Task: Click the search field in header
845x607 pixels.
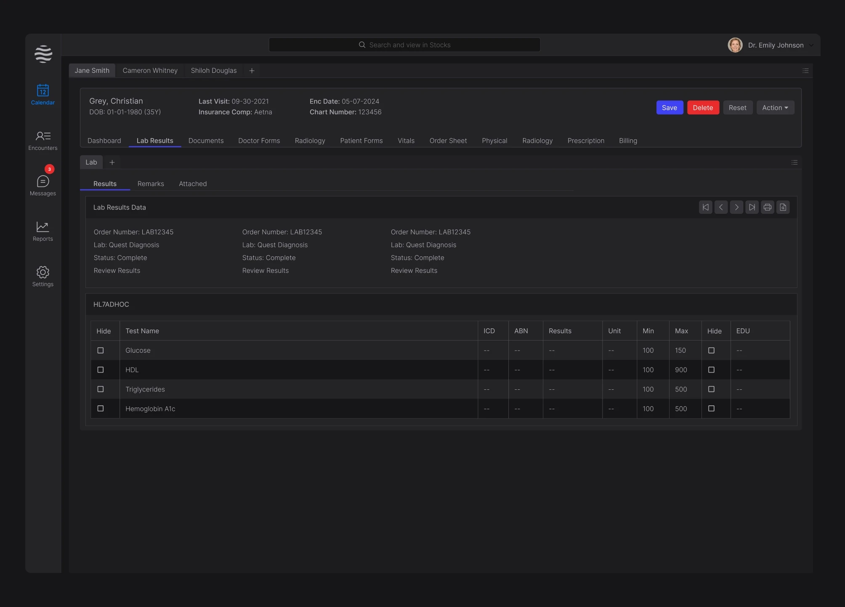Action: coord(404,45)
